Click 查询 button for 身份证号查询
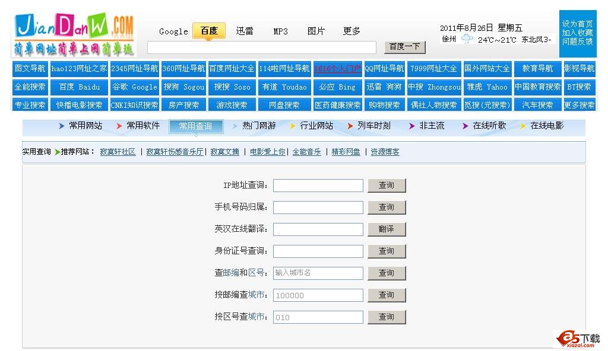 pyautogui.click(x=387, y=251)
